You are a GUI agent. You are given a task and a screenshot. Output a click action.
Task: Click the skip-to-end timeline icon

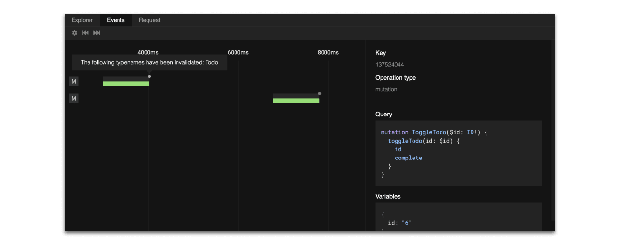click(97, 33)
